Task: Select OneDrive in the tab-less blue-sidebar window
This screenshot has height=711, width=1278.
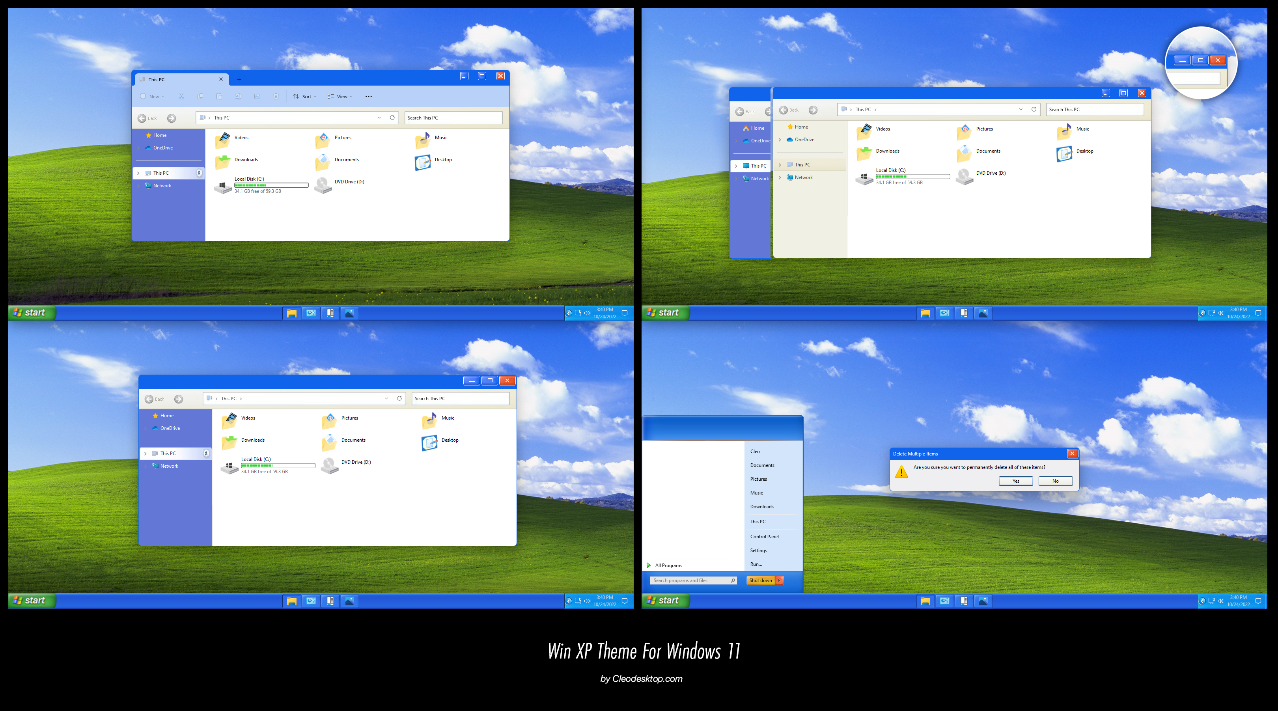Action: [166, 428]
